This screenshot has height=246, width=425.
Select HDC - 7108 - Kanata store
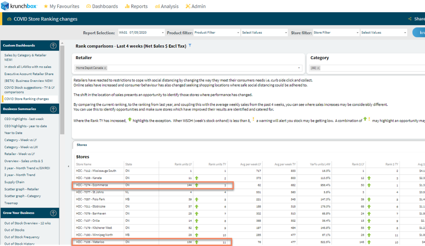click(89, 178)
